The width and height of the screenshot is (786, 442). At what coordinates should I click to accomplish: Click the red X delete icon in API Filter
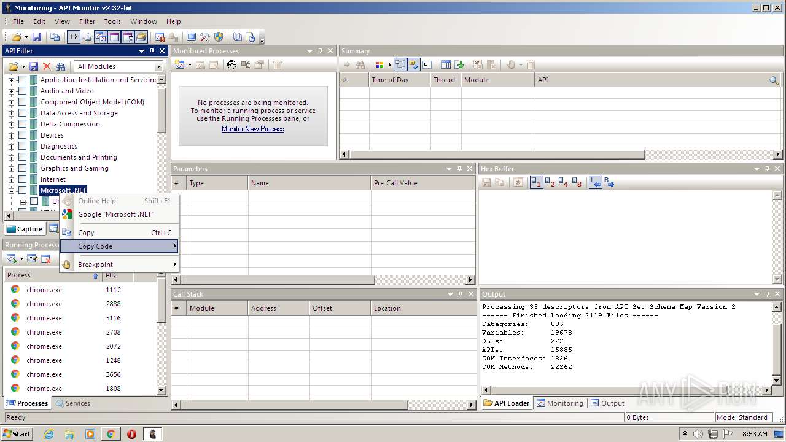(47, 66)
